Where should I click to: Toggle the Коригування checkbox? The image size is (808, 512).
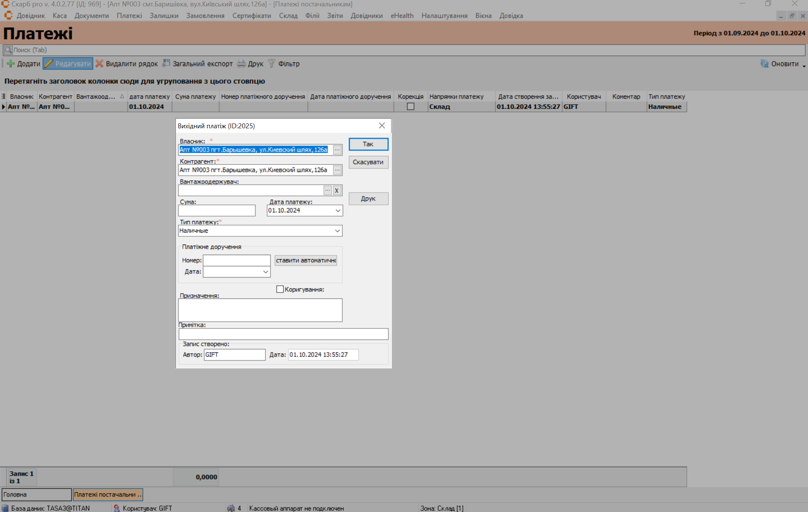click(x=280, y=289)
